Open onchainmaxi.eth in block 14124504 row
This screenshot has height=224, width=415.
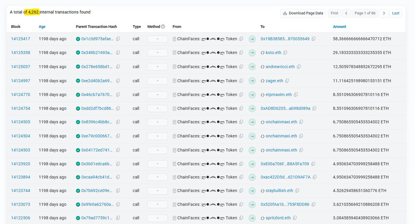tap(281, 136)
